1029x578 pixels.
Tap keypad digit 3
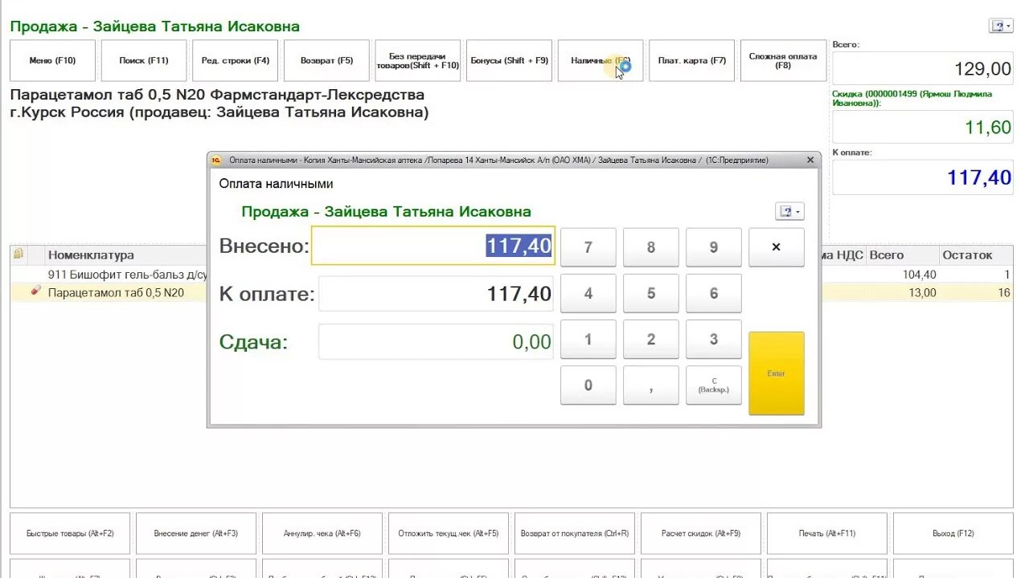click(714, 340)
